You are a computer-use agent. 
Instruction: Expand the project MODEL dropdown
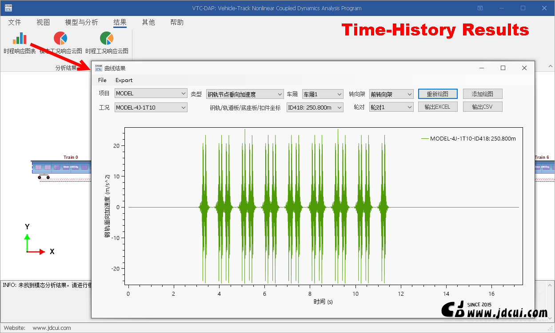(151, 94)
